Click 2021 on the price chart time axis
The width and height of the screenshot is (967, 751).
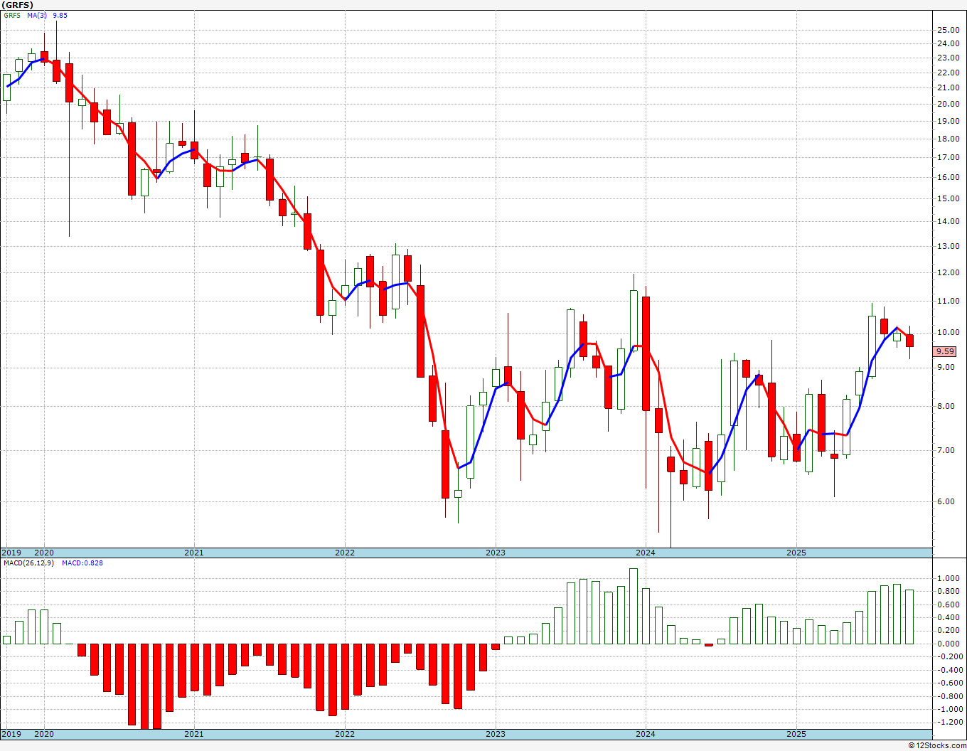point(194,553)
